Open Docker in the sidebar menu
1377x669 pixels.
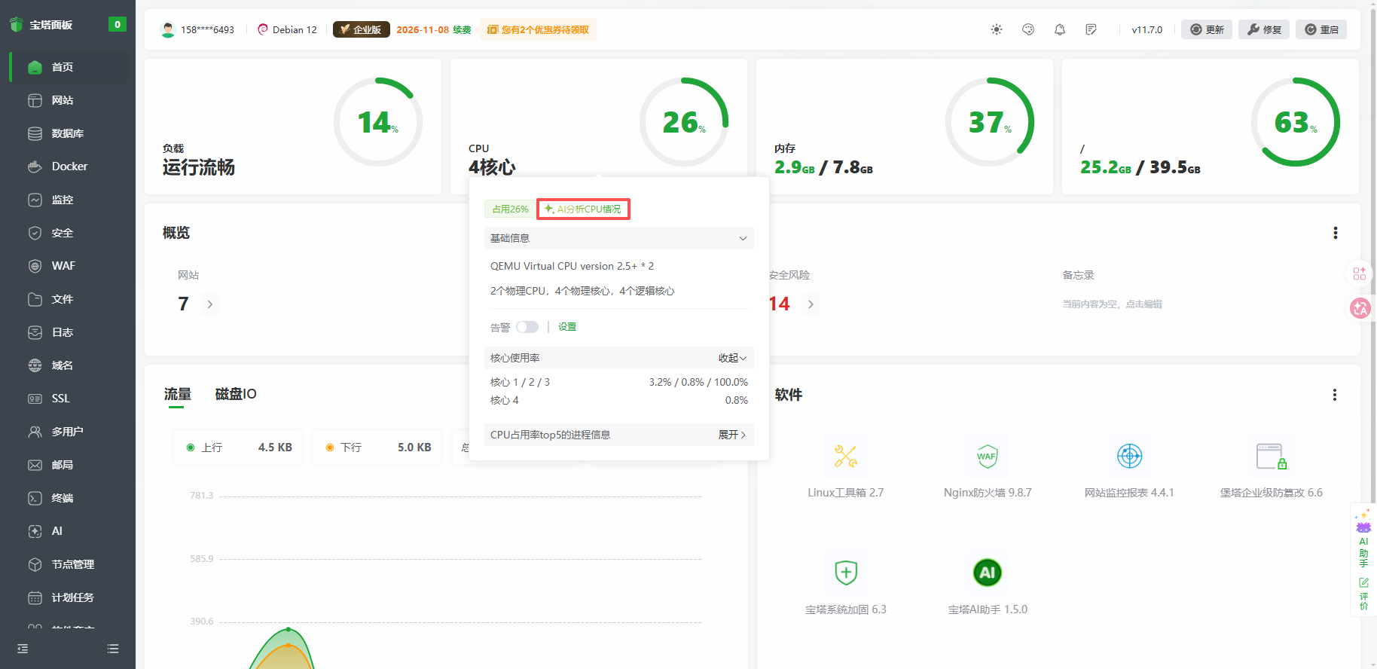click(69, 166)
